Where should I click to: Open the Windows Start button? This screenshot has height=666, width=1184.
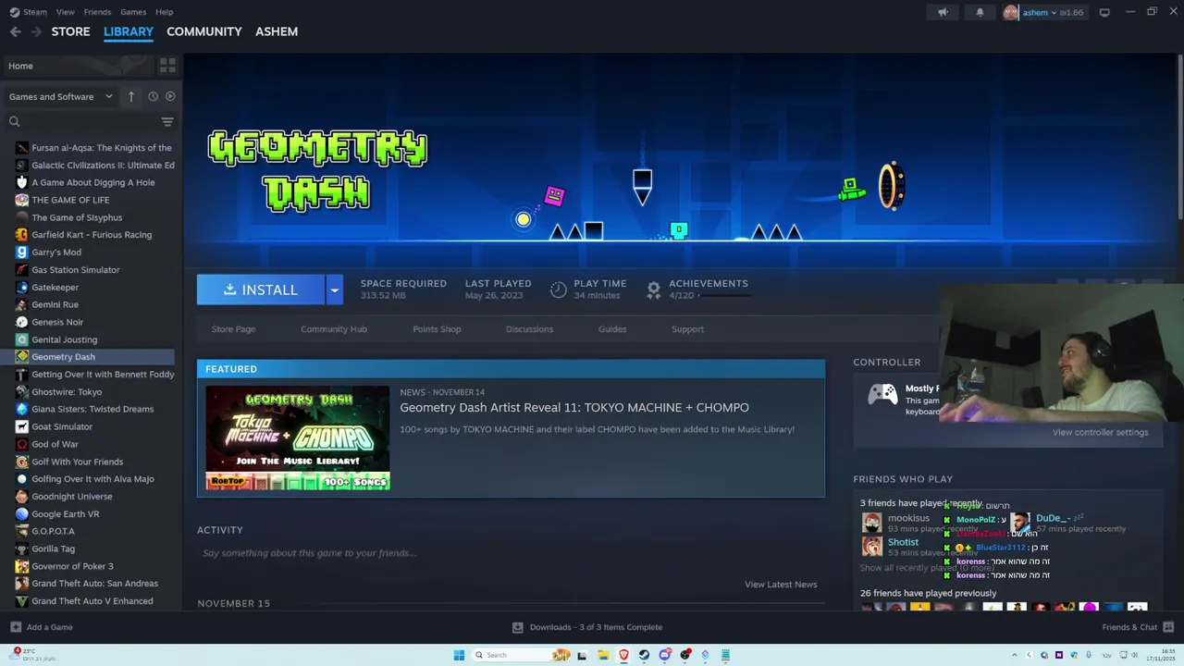pos(459,655)
